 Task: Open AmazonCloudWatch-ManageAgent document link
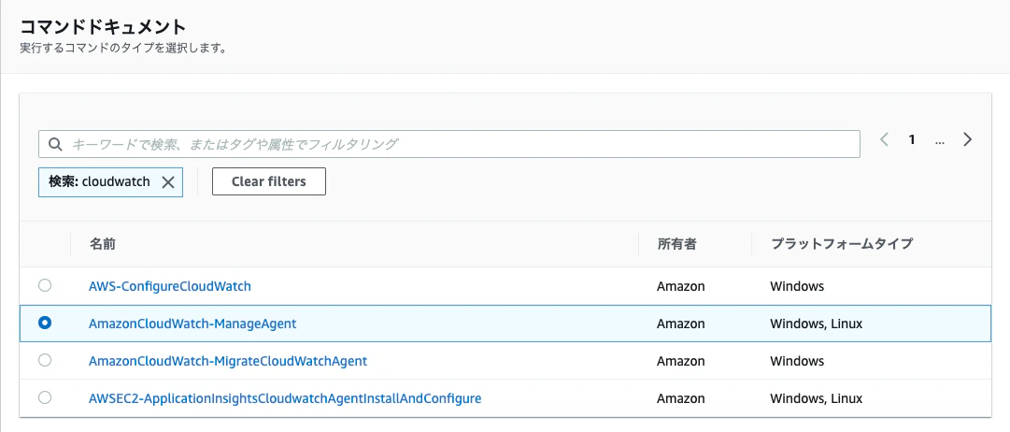tap(192, 323)
